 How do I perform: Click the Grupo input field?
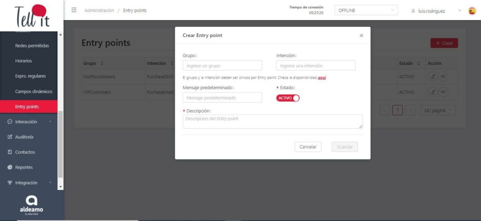pyautogui.click(x=222, y=66)
